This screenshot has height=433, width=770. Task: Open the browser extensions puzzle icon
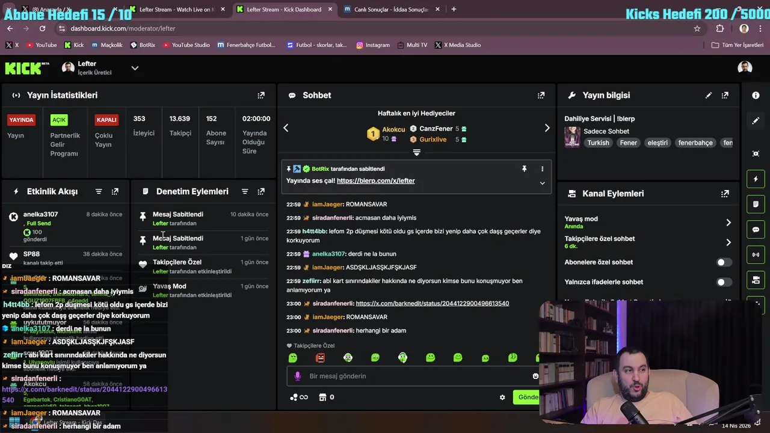point(720,28)
